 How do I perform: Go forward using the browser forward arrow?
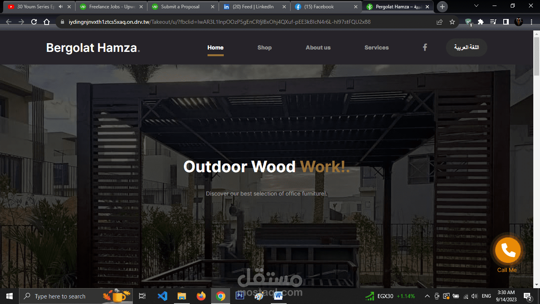(21, 22)
